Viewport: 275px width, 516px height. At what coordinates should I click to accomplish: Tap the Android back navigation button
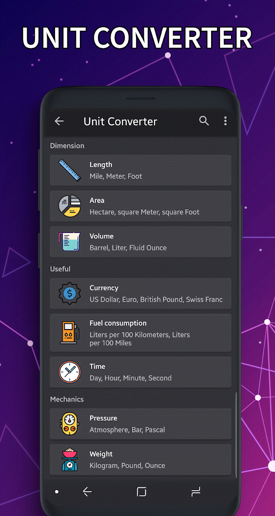tap(87, 491)
